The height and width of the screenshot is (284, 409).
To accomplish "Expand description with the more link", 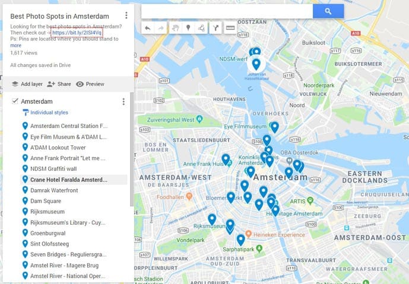I will pyautogui.click(x=15, y=45).
